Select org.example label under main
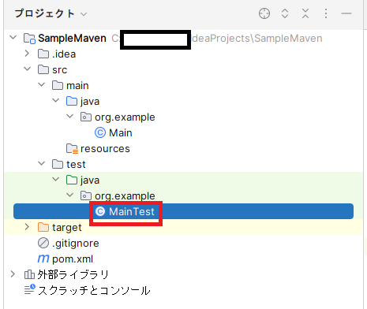367x309 pixels. coord(125,117)
